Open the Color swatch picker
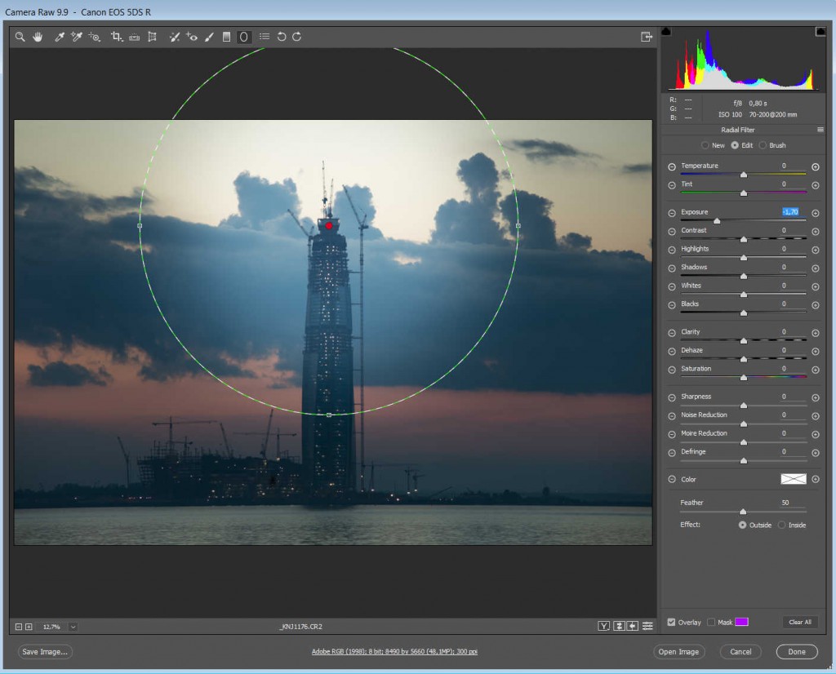Image resolution: width=836 pixels, height=674 pixels. click(x=793, y=479)
